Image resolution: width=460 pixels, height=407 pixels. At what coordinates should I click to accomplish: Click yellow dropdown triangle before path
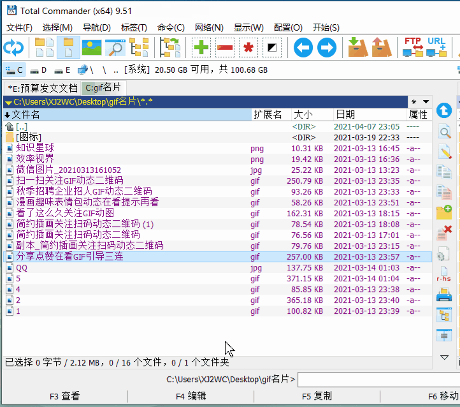click(x=8, y=103)
